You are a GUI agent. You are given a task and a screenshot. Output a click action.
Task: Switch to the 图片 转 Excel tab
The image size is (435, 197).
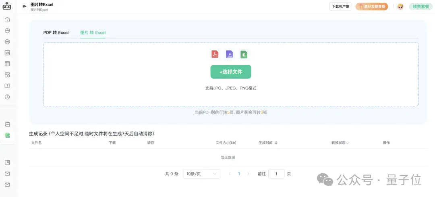pos(93,32)
